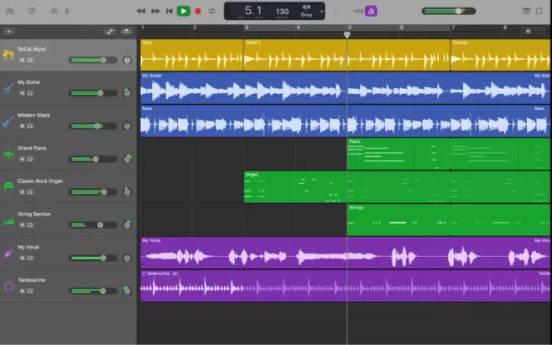
Task: Mute the Tambourine track
Action: click(x=22, y=291)
